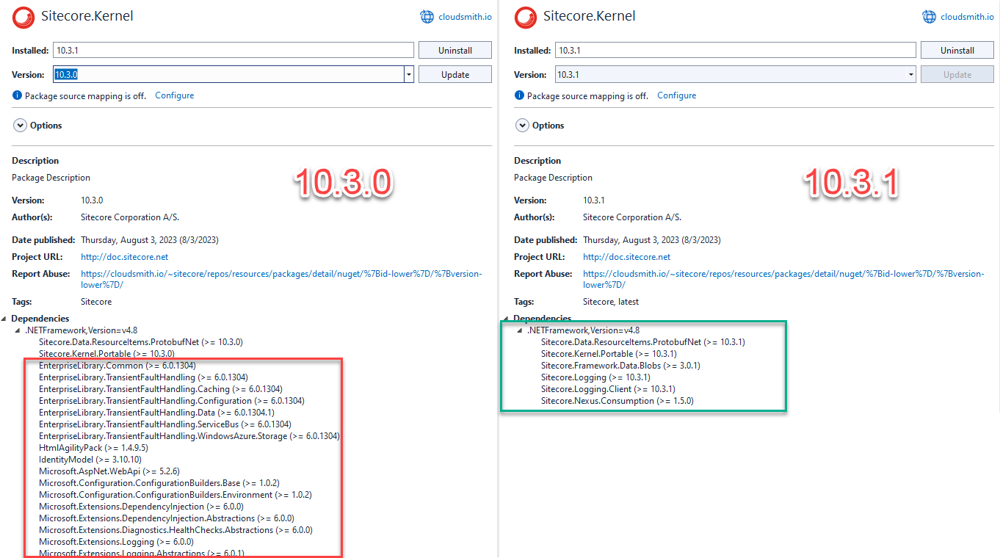Open cloudsmith.io source link in left panel
Viewport: 1000px width, 558px height.
(465, 16)
